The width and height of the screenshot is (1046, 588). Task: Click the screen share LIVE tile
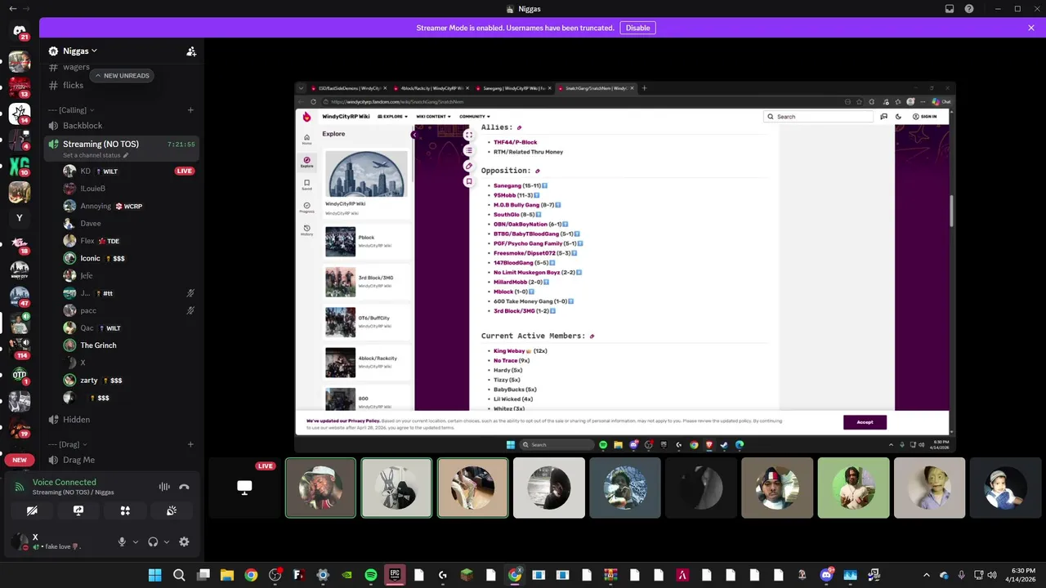(x=244, y=488)
